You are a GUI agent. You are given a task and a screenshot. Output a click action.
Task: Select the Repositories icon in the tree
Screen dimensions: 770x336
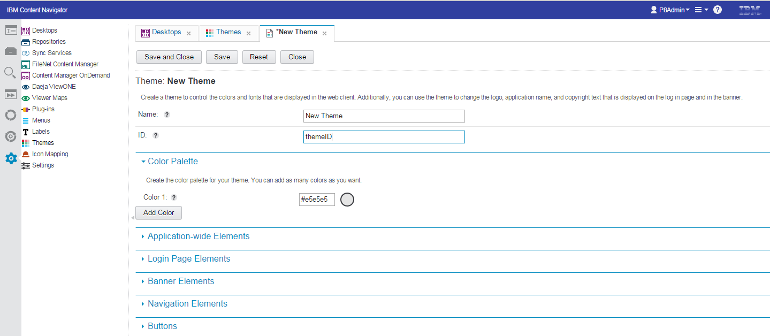pyautogui.click(x=26, y=42)
